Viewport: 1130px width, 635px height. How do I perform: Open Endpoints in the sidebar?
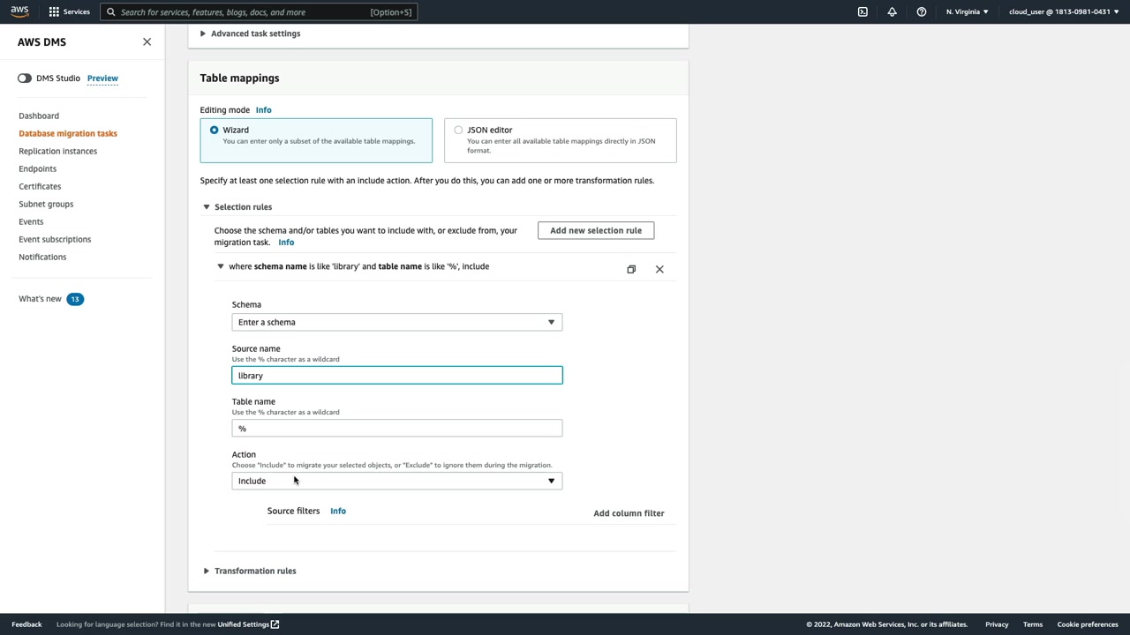(37, 168)
